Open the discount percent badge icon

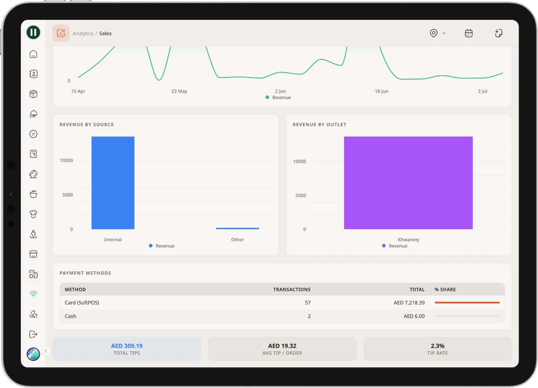point(33,134)
